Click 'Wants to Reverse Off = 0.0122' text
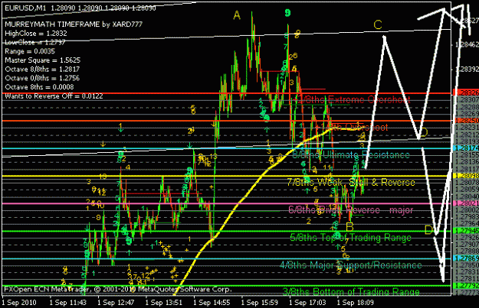 click(x=54, y=96)
